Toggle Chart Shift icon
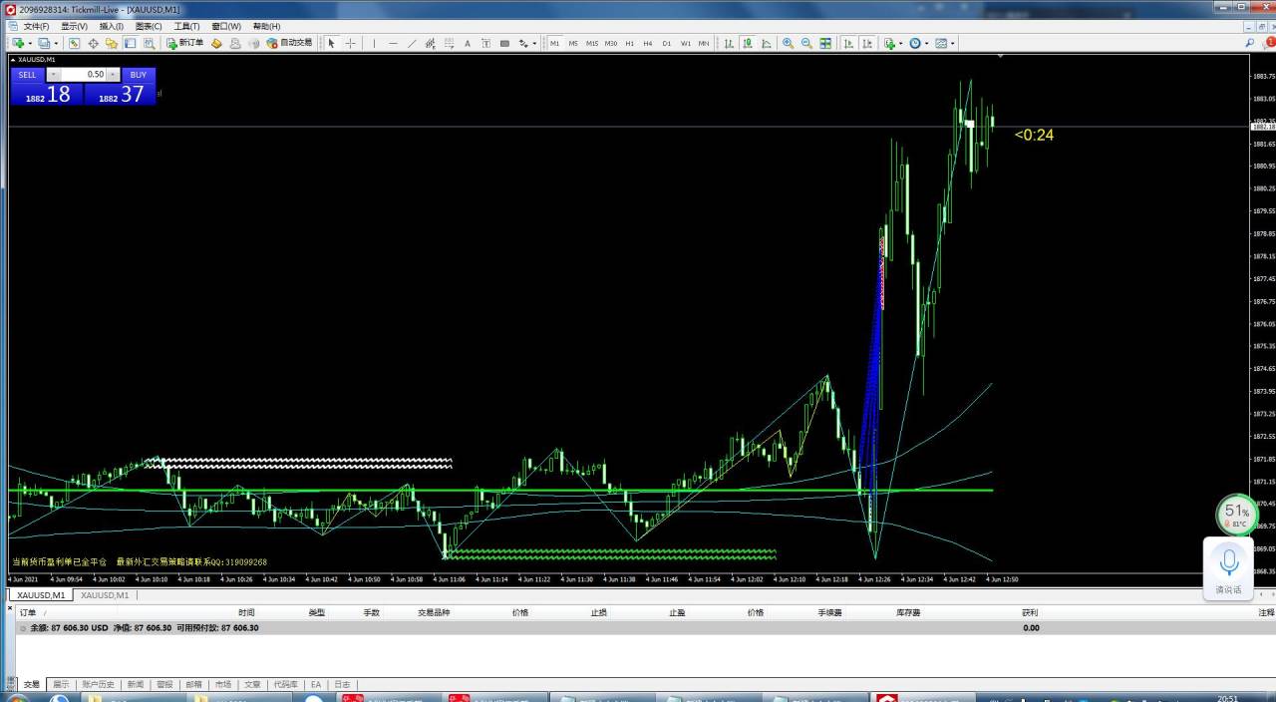 tap(867, 43)
